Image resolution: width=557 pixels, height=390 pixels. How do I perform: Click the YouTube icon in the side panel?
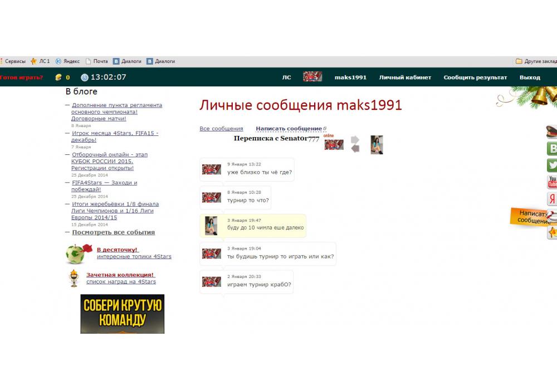pos(552,182)
